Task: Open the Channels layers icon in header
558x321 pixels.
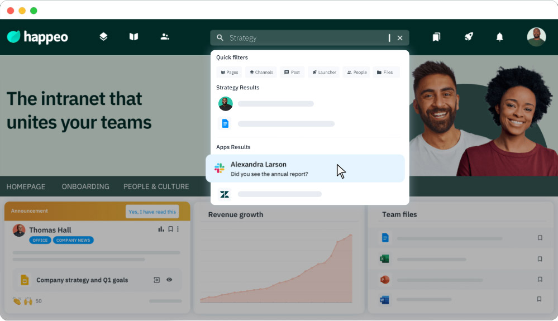Action: pyautogui.click(x=103, y=37)
